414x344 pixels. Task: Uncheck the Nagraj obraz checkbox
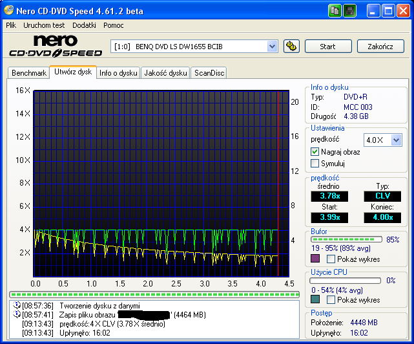[315, 152]
